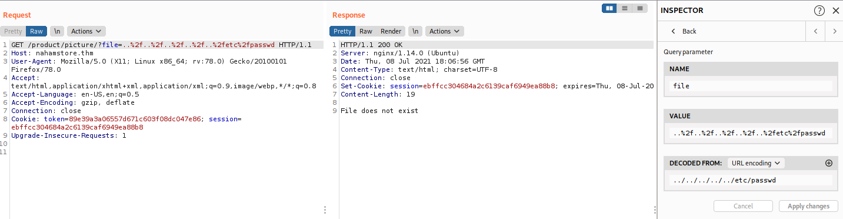Click Apply changes button
This screenshot has width=843, height=219.
pos(808,206)
